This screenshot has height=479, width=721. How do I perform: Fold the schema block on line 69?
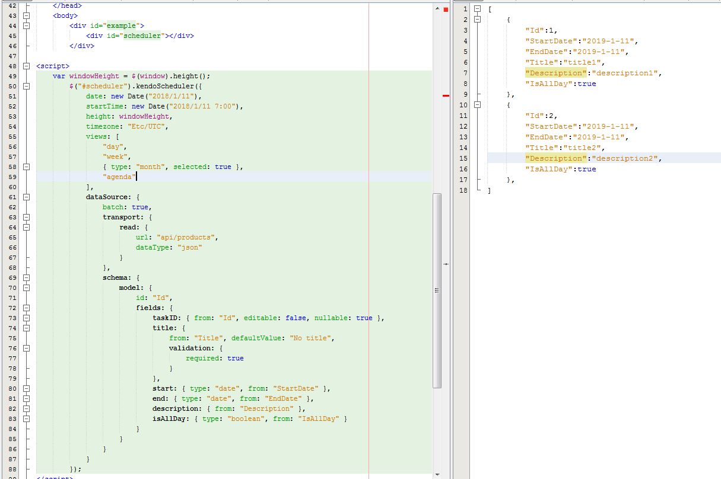[x=26, y=277]
